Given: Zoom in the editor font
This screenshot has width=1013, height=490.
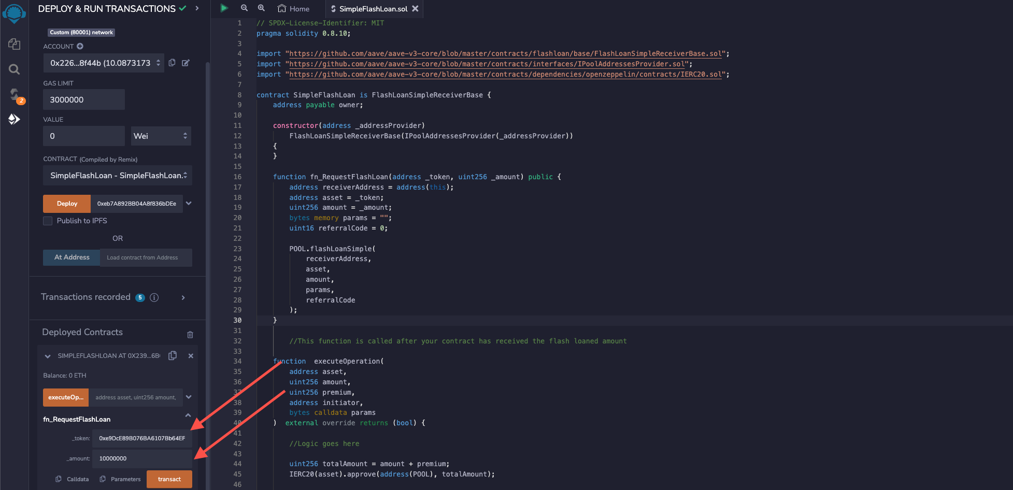Looking at the screenshot, I should (x=261, y=8).
